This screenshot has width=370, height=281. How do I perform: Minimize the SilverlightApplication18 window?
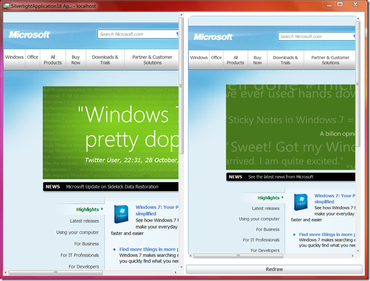tap(329, 4)
